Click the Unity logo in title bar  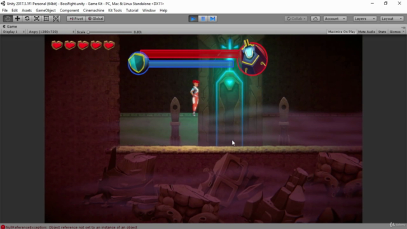pyautogui.click(x=3, y=4)
